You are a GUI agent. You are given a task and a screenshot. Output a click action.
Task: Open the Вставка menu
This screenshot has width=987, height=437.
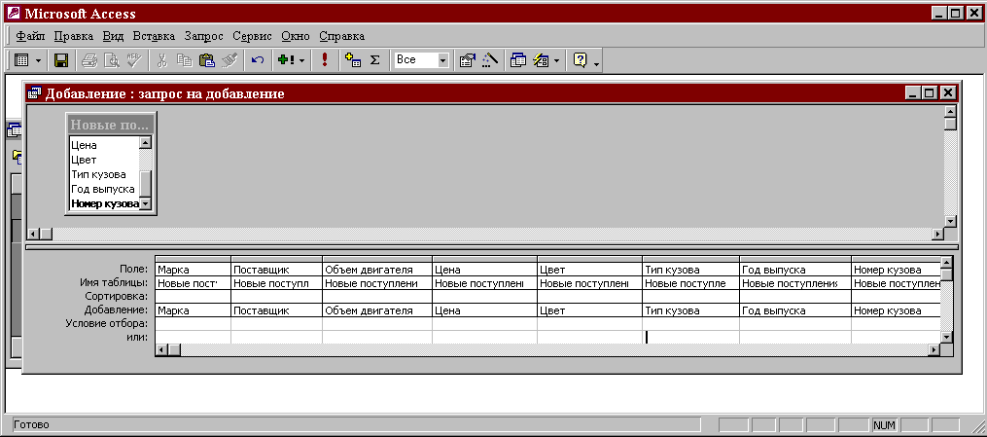click(x=154, y=36)
